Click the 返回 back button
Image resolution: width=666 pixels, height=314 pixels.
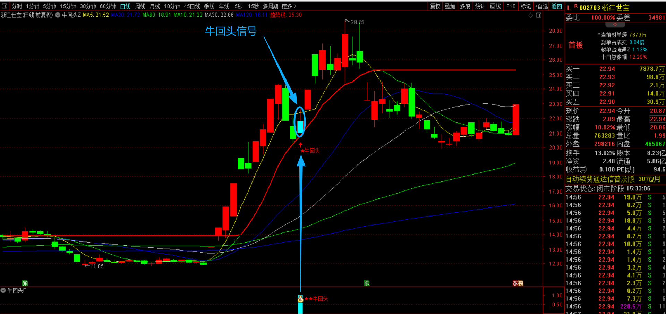tap(557, 6)
